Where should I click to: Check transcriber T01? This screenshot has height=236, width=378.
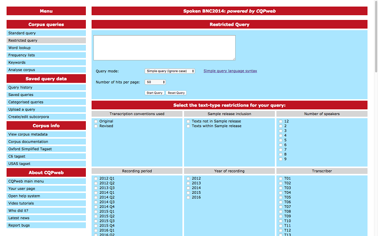click(281, 179)
